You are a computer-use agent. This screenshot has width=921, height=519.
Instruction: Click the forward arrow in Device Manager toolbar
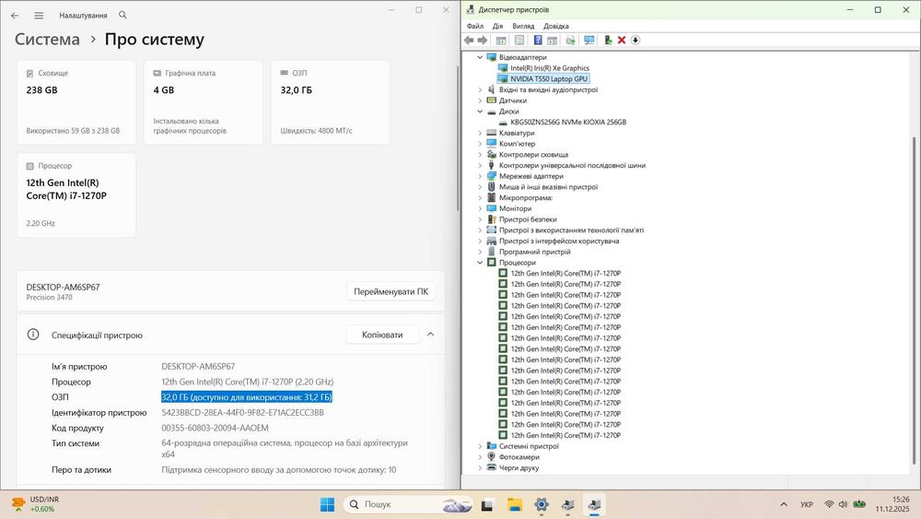[x=483, y=40]
